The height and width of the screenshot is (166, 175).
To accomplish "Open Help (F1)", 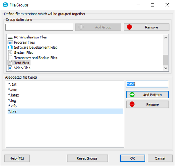I will [17, 158].
